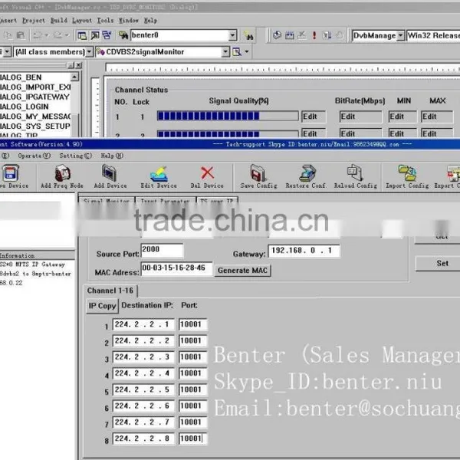Click the Add Device toolbar icon
460x460 pixels.
point(110,173)
